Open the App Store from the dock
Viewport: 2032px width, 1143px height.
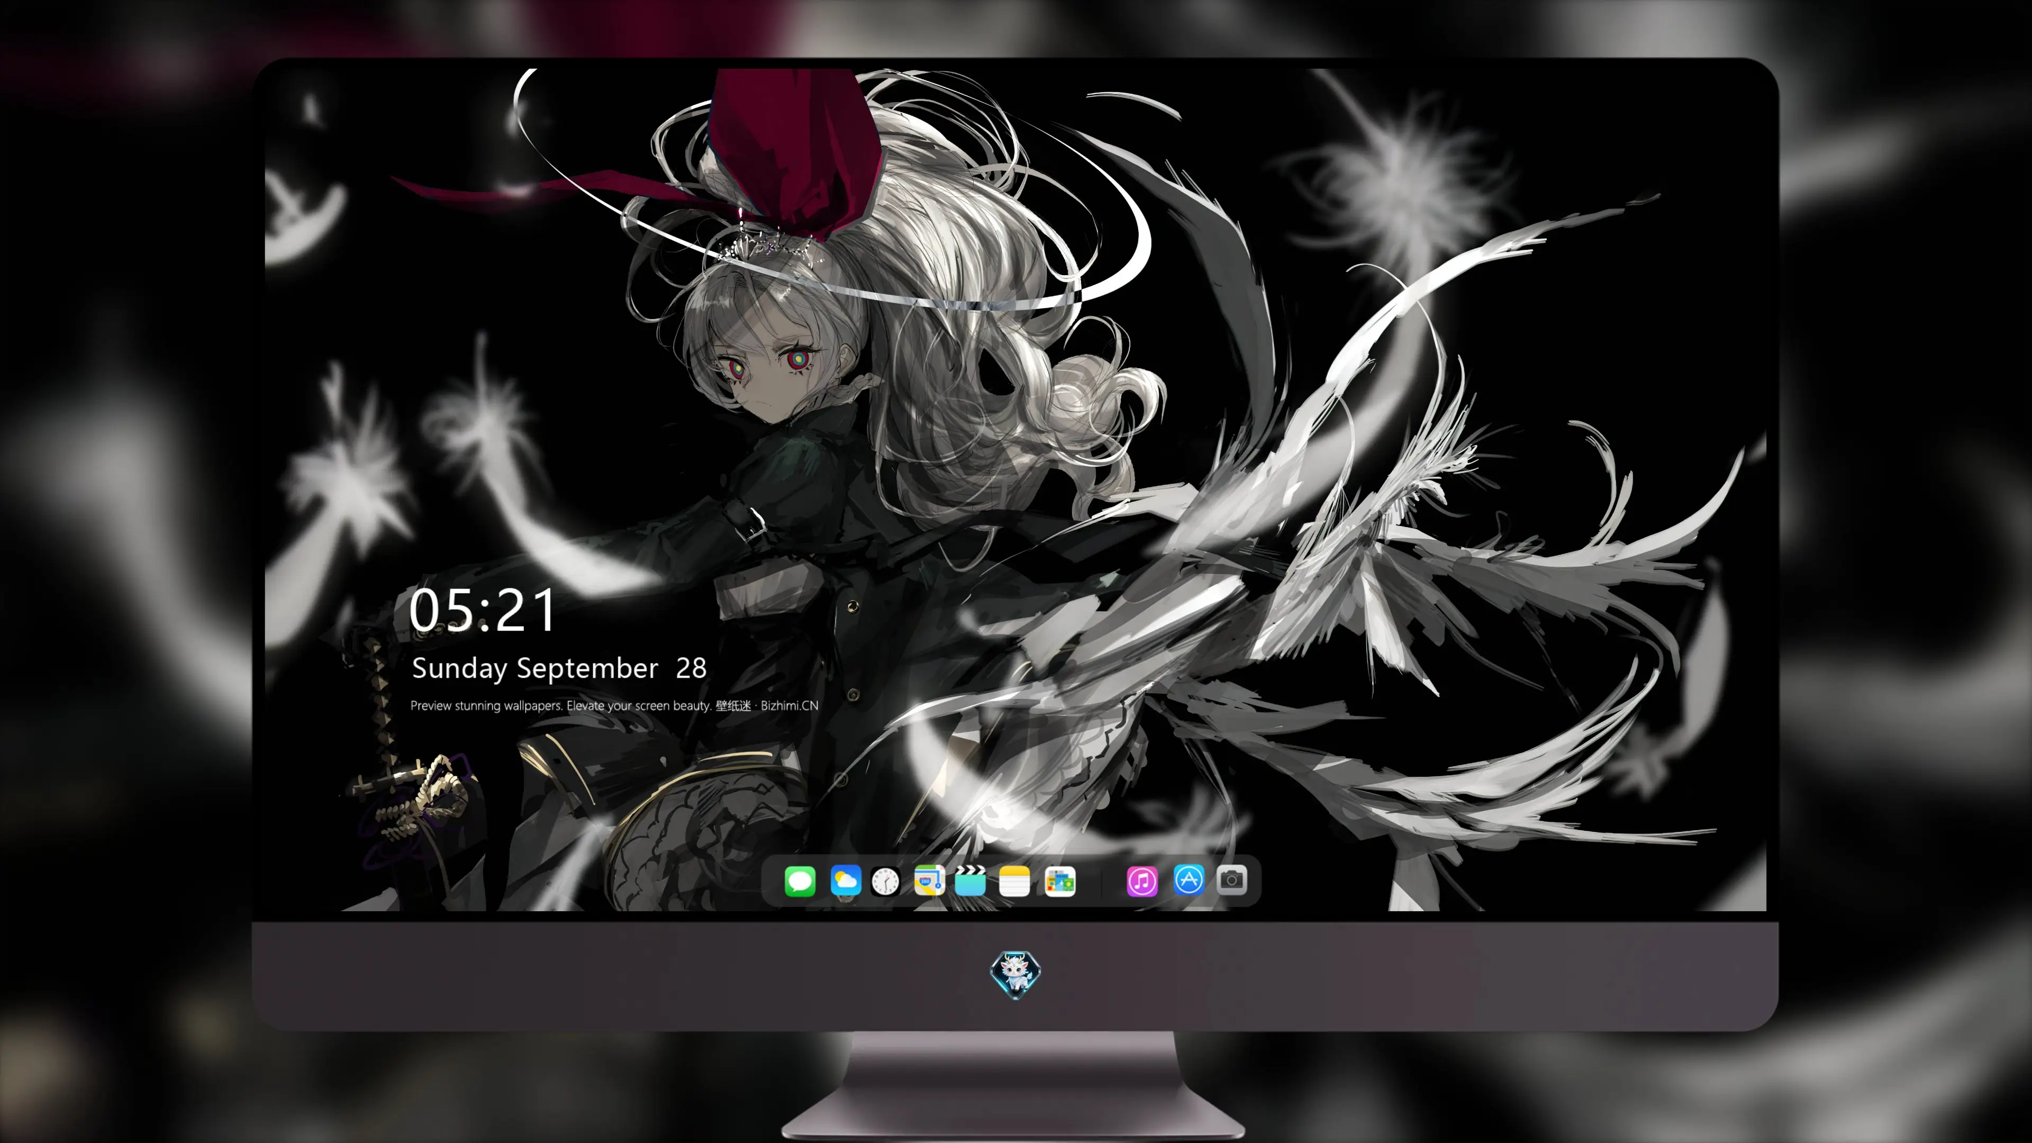(x=1189, y=879)
